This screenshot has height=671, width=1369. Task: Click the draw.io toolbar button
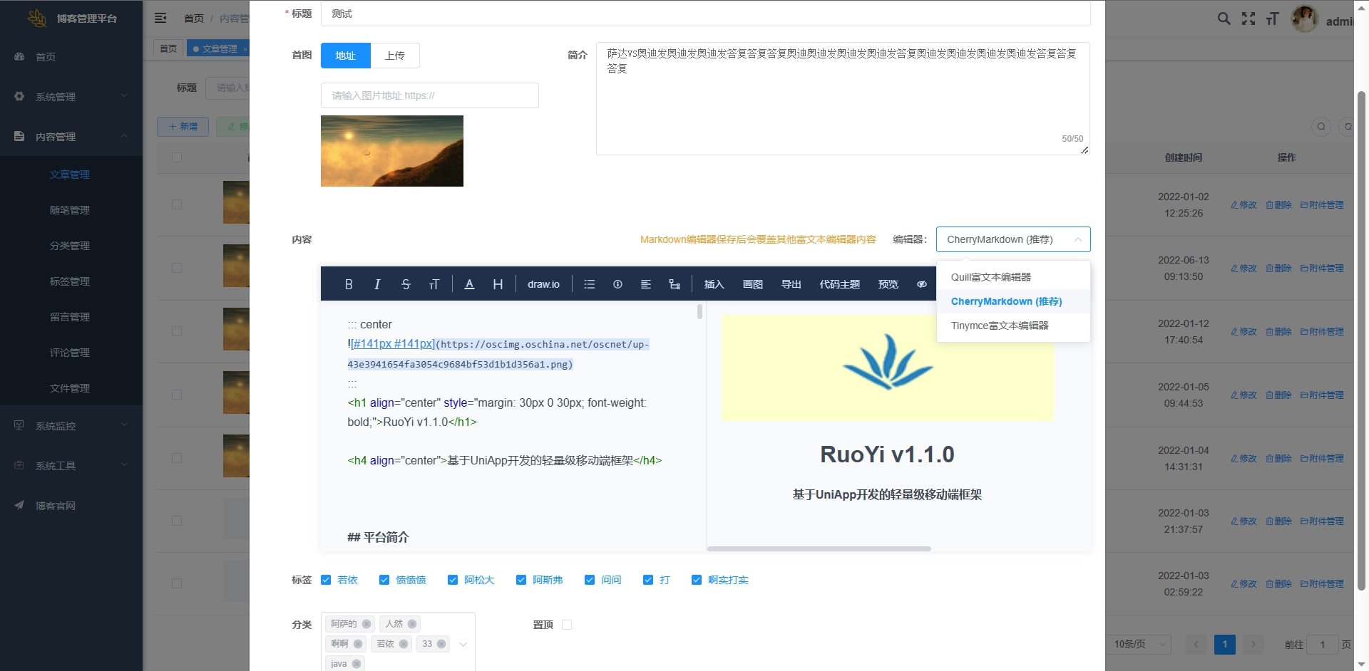tap(543, 284)
